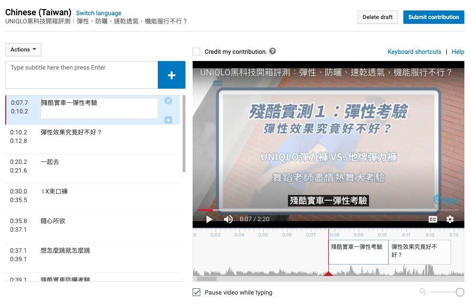Open the Actions dropdown menu
Screen dimensions: 472x307
tap(23, 50)
